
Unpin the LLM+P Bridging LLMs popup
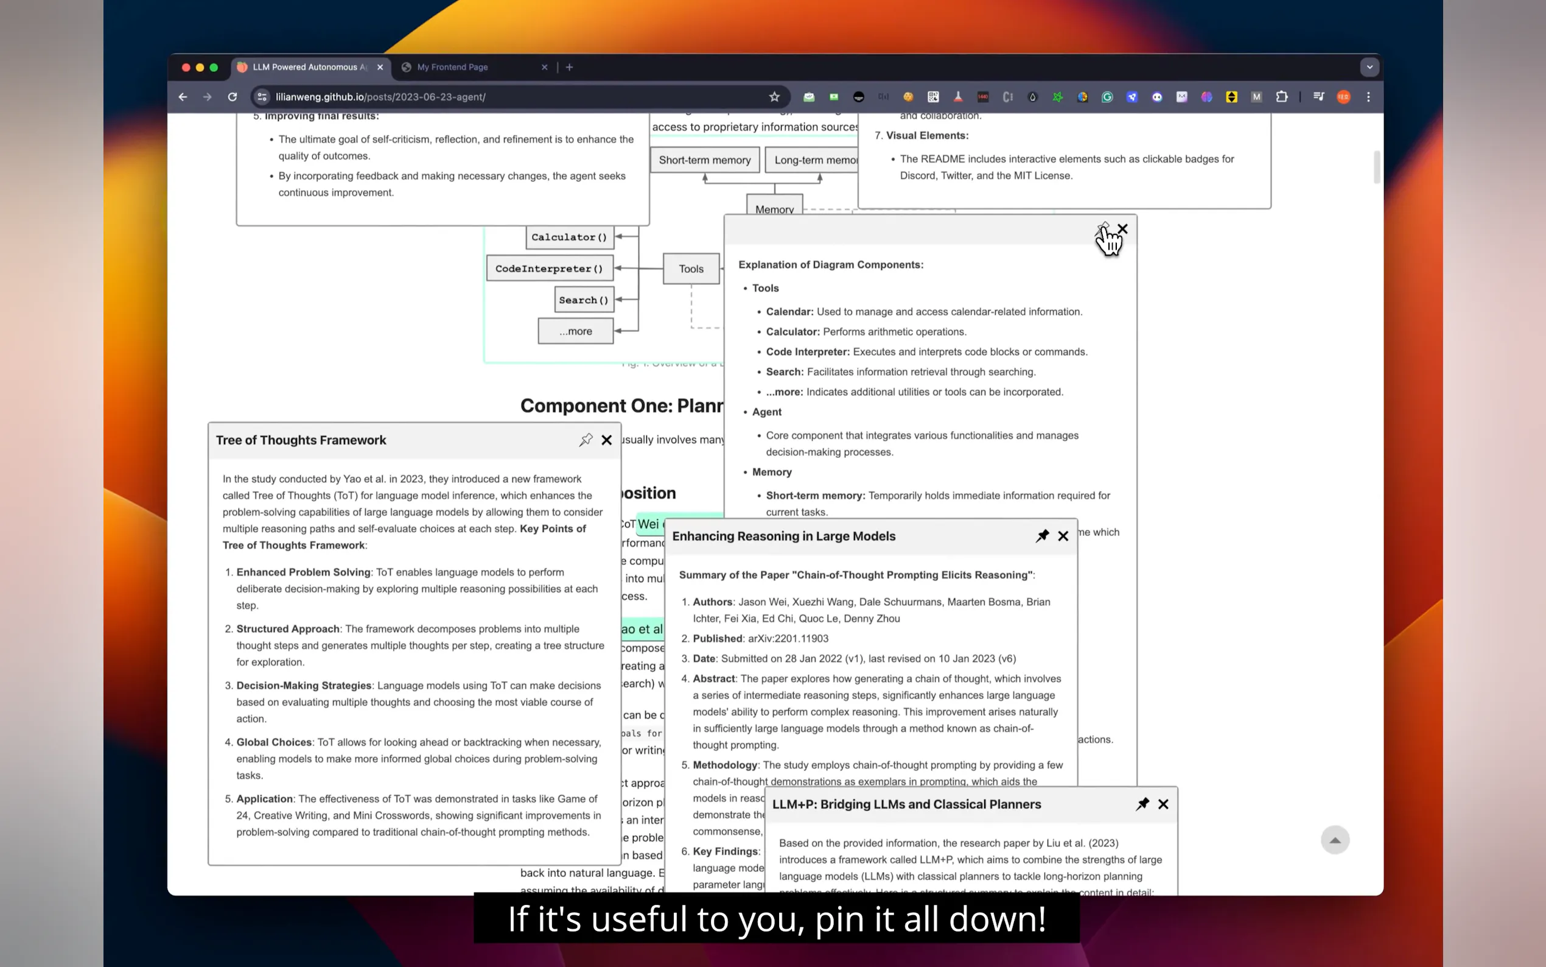coord(1142,804)
